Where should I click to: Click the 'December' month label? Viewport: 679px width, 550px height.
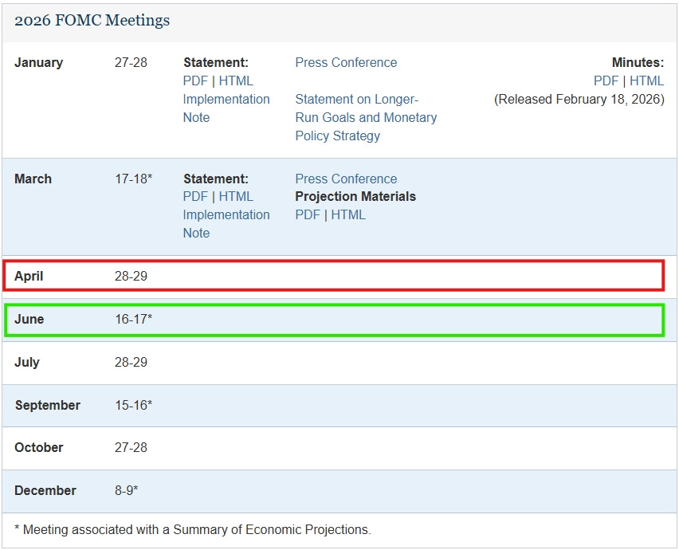click(45, 491)
